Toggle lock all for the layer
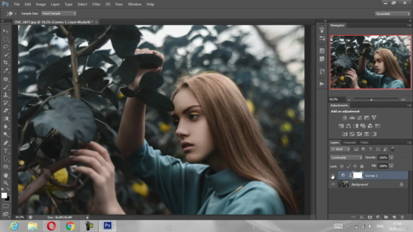413x232 pixels. 362,166
